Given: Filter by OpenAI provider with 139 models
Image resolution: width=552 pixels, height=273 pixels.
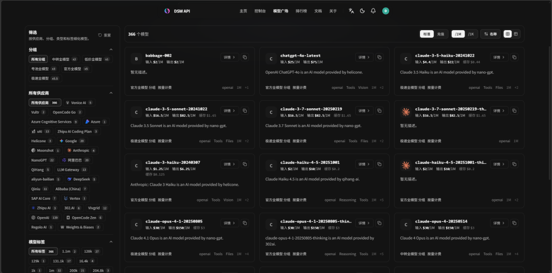Looking at the screenshot, I should point(45,218).
